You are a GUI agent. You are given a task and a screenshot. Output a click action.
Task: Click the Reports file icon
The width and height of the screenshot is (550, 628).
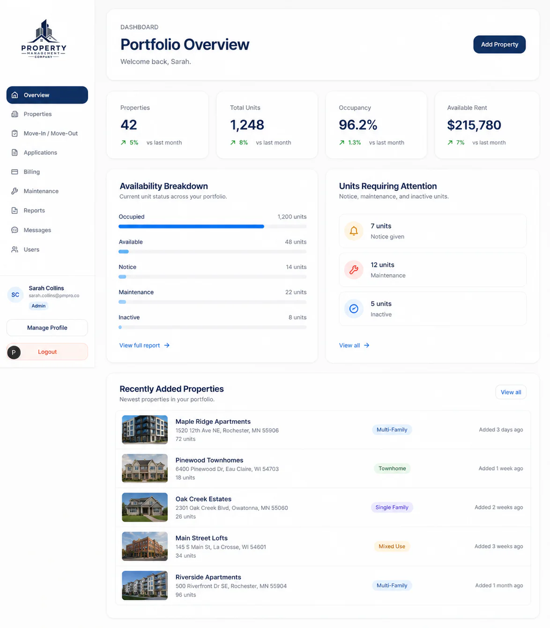(x=15, y=211)
